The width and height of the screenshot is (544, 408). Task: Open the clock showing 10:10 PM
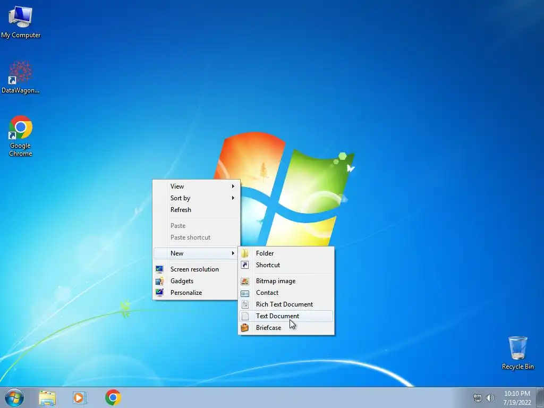tap(517, 398)
